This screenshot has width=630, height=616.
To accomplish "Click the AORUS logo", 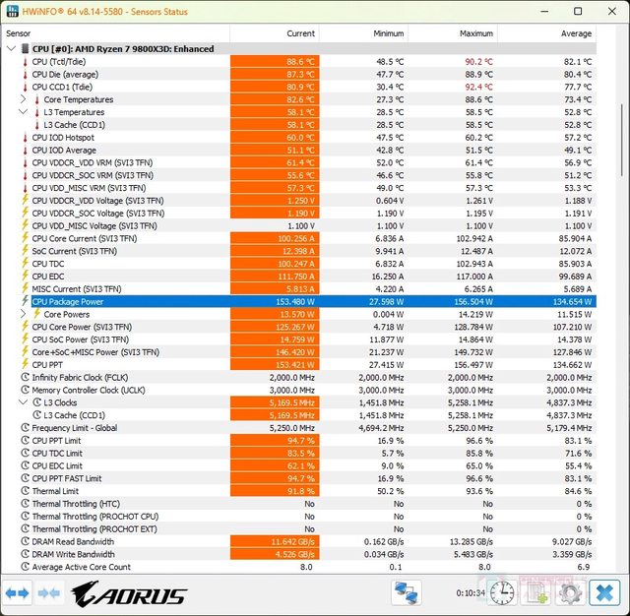I will 128,594.
